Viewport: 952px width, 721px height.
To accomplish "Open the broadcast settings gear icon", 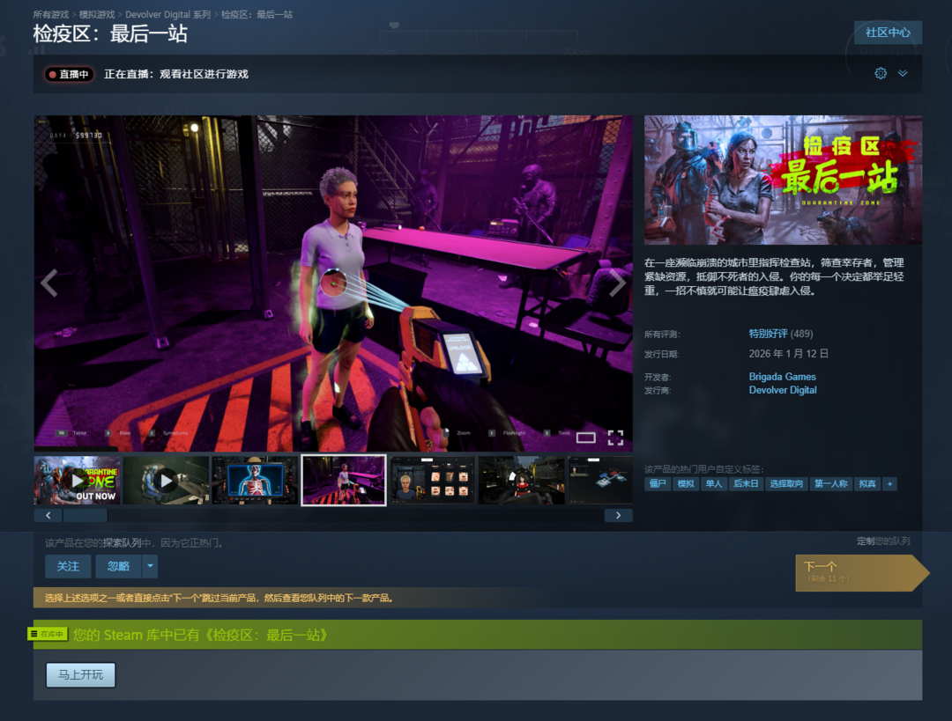I will pos(880,74).
